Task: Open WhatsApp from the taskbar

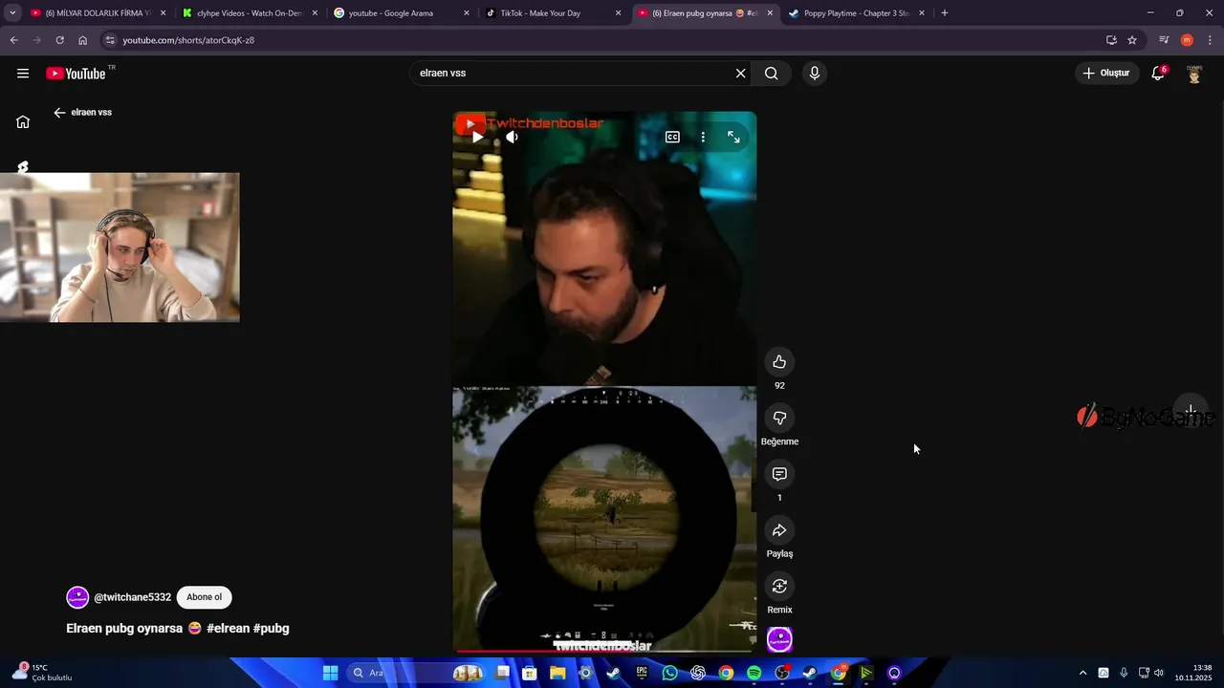Action: click(669, 673)
